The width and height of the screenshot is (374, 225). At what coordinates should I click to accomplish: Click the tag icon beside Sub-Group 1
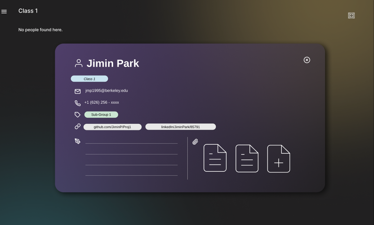click(x=77, y=114)
